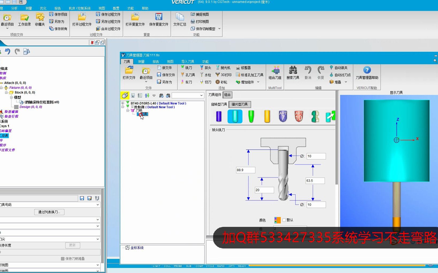438x273 pixels.
Task: Click the save review file (保存复查文件) icon
Action: 159,20
